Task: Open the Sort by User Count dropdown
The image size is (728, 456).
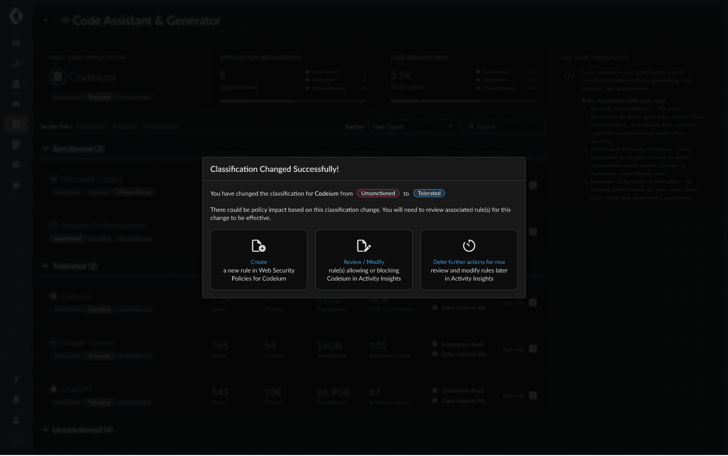Action: (414, 126)
